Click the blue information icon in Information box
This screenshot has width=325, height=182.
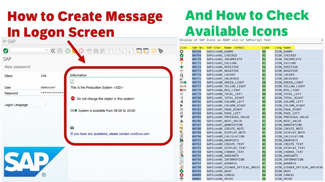pos(72,81)
